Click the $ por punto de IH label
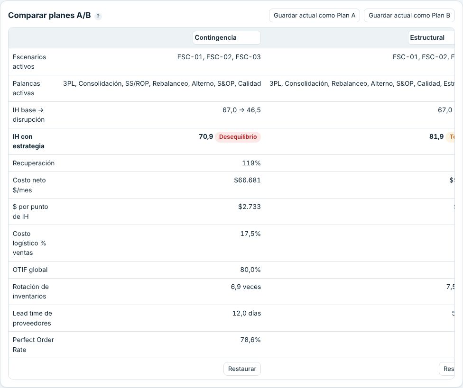This screenshot has width=463, height=388. pyautogui.click(x=30, y=212)
